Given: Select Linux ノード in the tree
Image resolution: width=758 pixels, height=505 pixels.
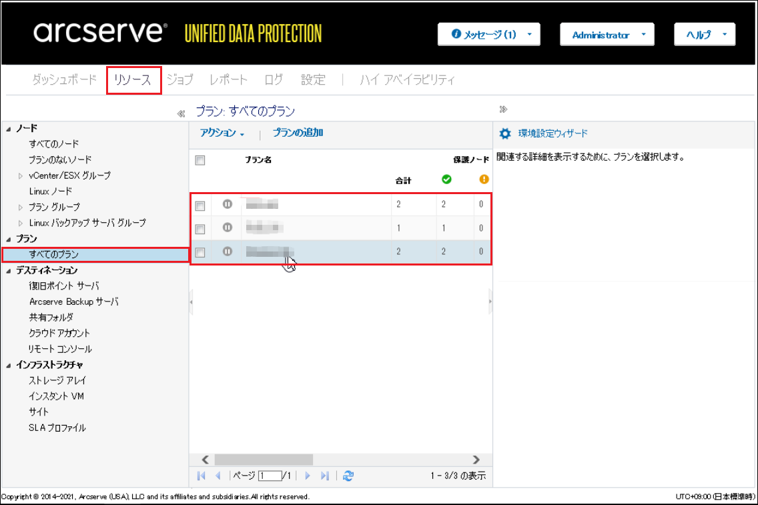Looking at the screenshot, I should [x=50, y=191].
